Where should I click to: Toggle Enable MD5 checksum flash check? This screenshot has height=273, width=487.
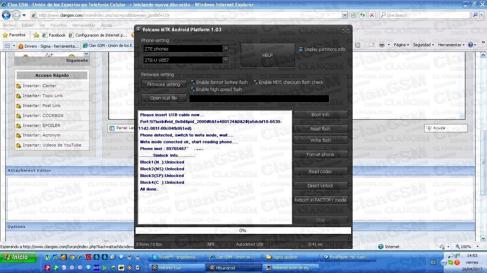[255, 82]
